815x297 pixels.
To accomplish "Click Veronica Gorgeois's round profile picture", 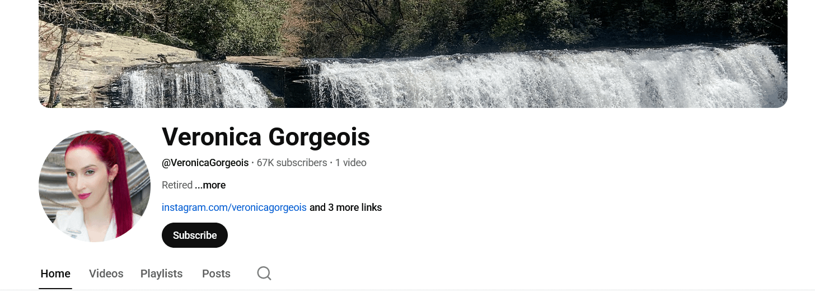I will click(95, 186).
